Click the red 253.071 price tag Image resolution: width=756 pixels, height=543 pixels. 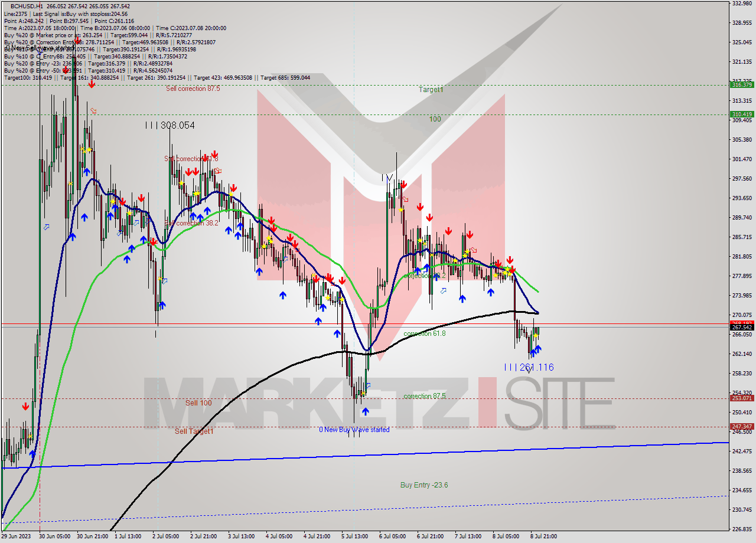742,398
